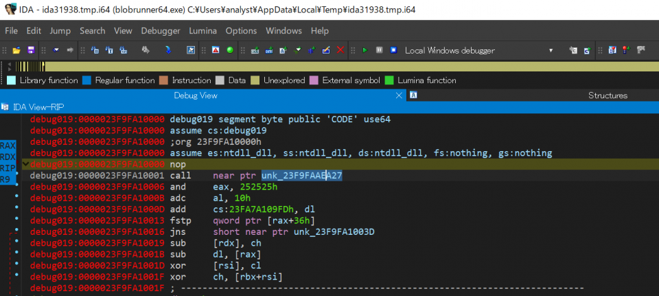Click the binoculars search for immediate value icon

coord(95,50)
